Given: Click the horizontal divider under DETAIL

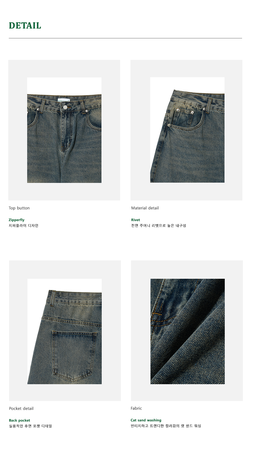Looking at the screenshot, I should 125,38.
